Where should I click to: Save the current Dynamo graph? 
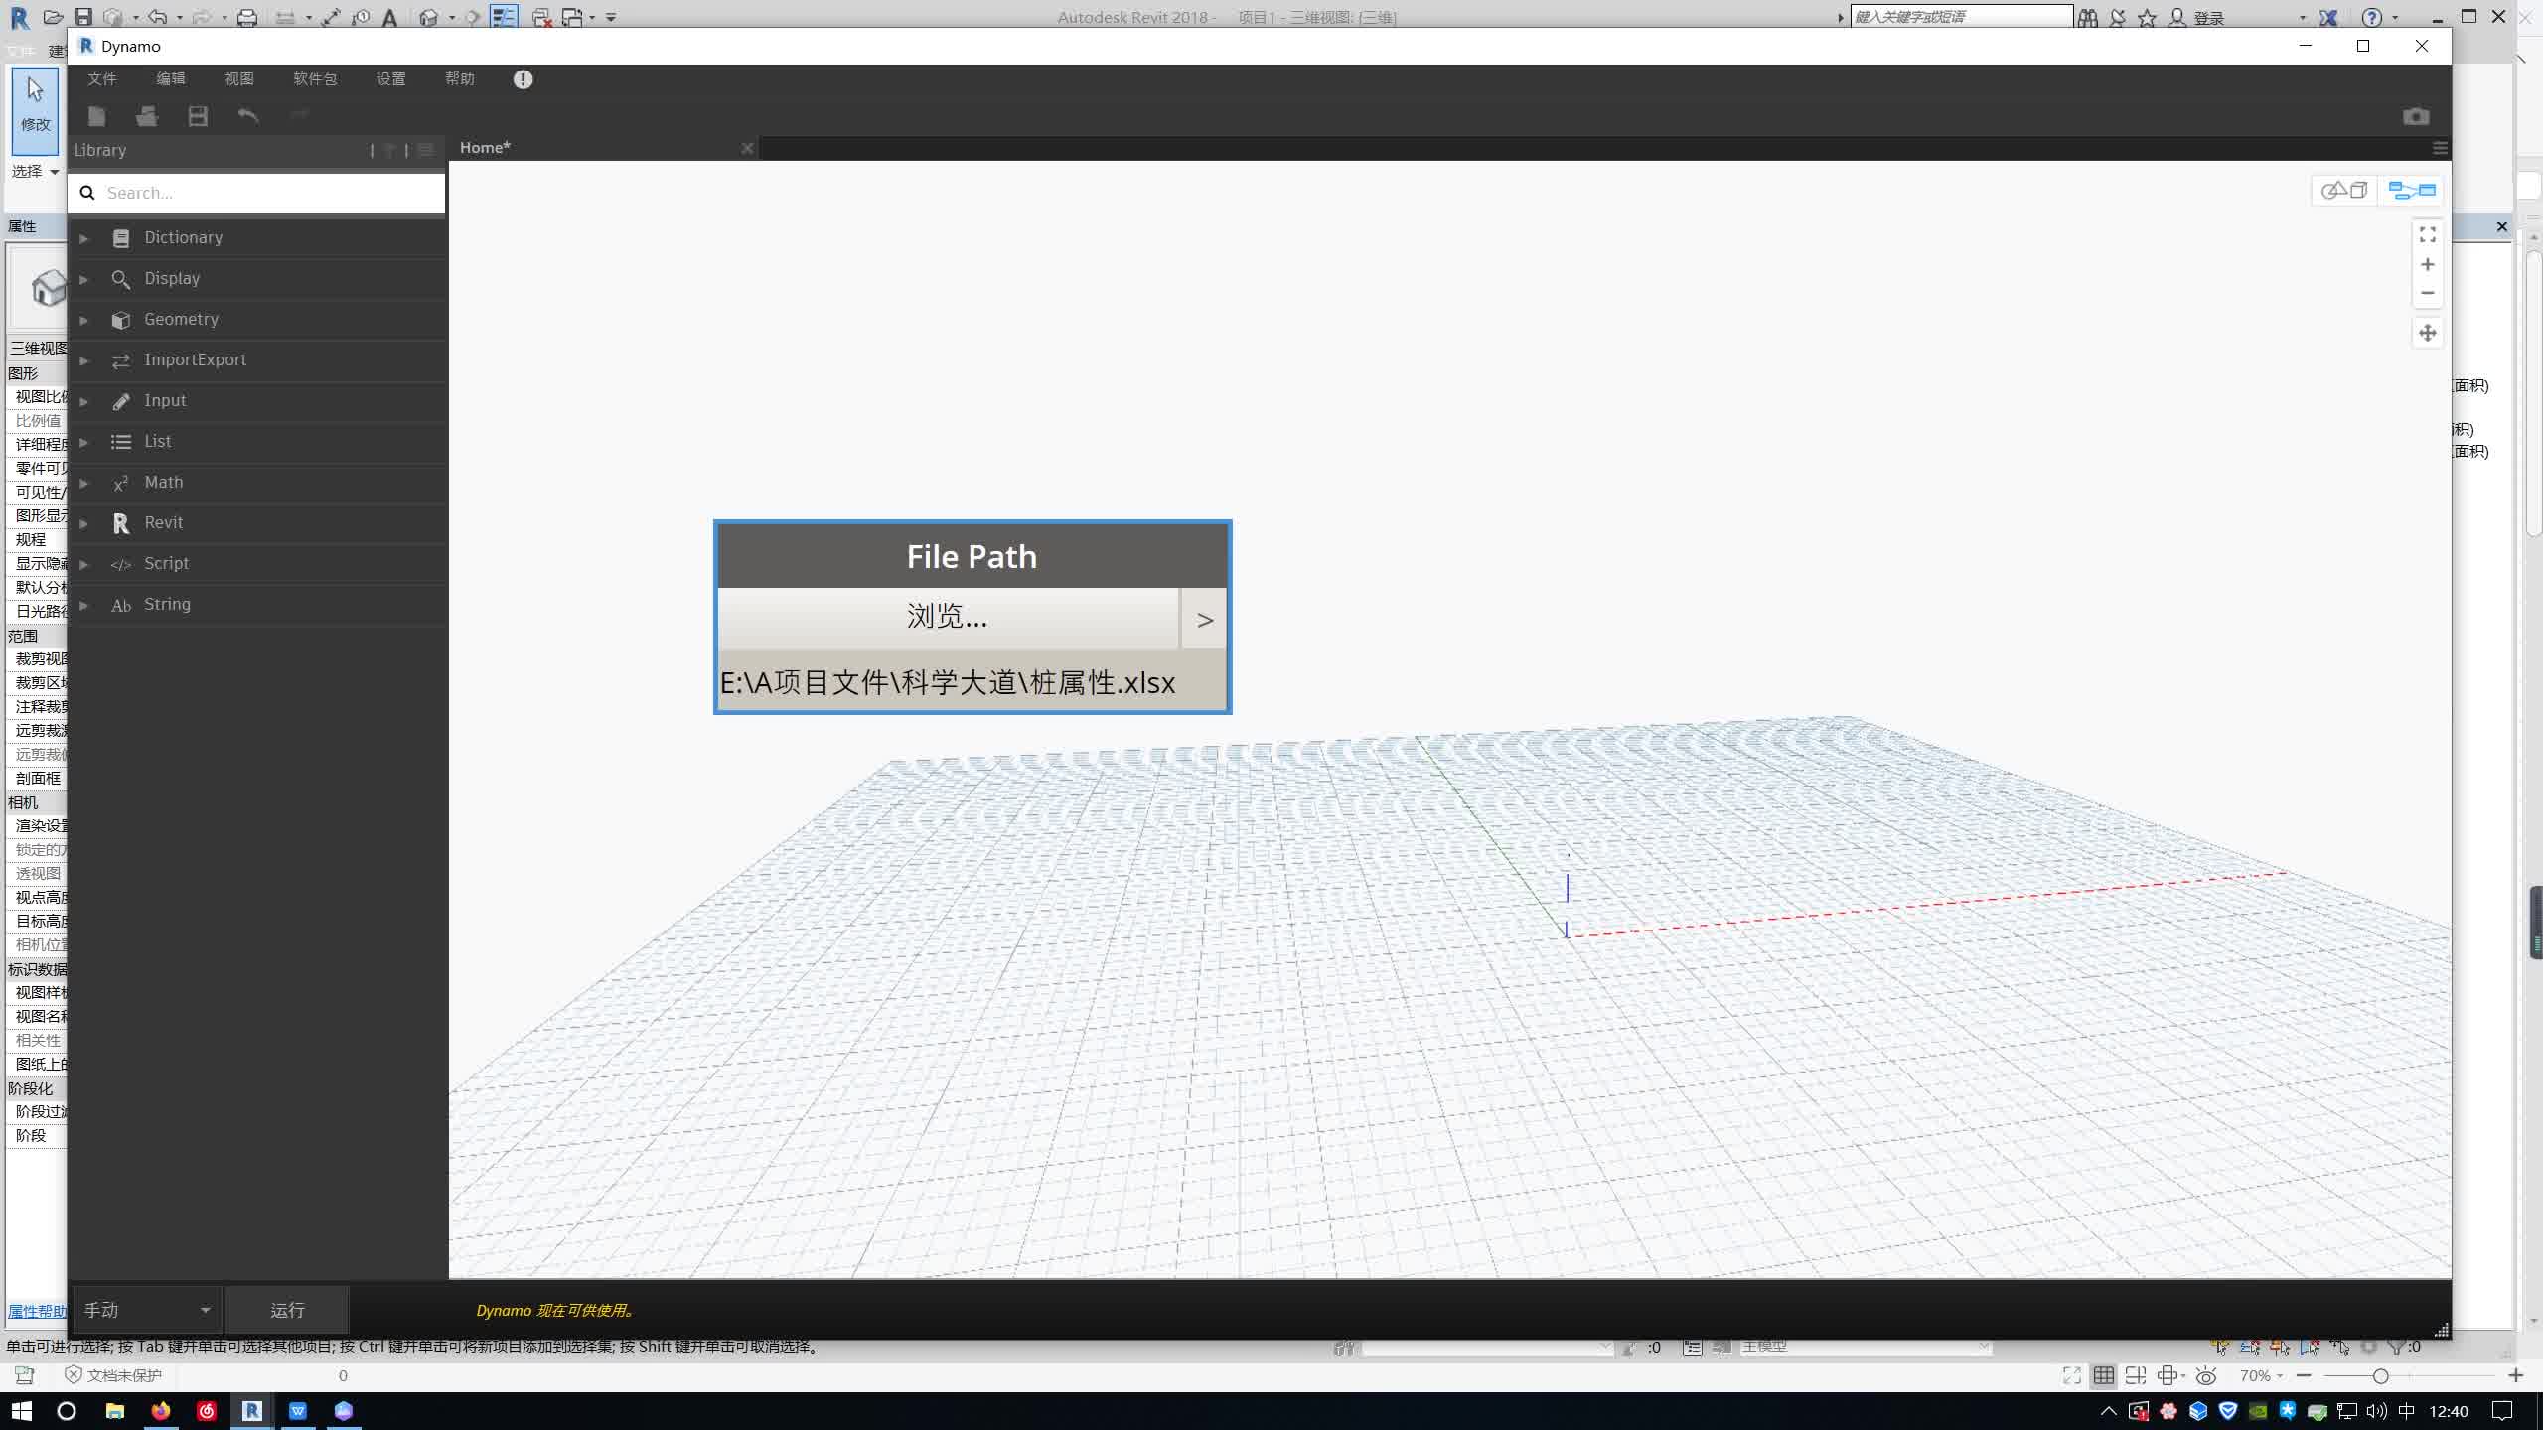(198, 116)
